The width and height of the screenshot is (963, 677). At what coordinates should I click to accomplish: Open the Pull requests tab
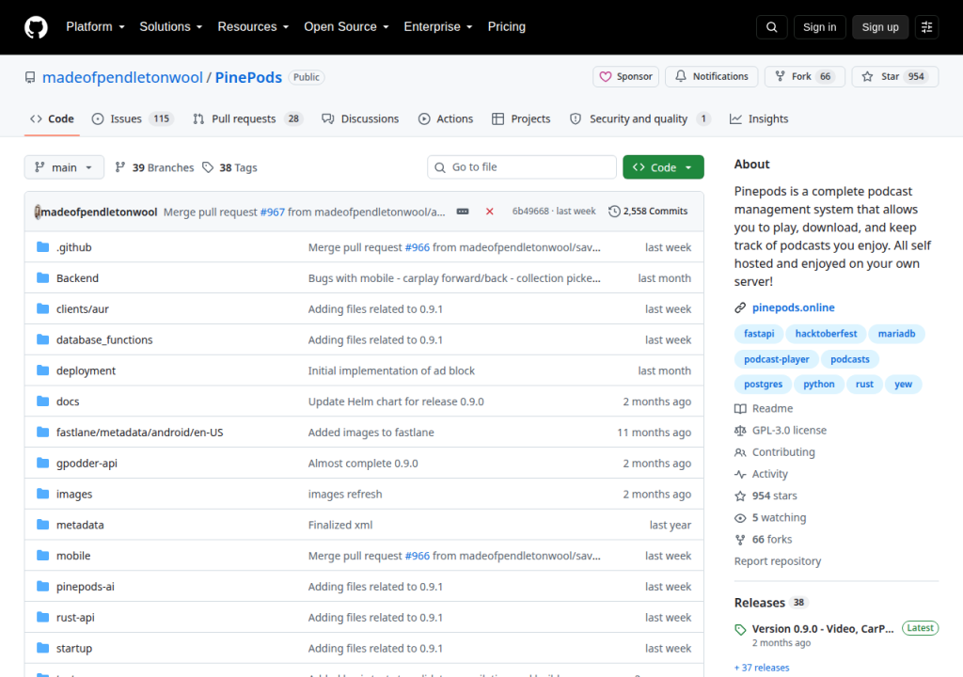coord(247,118)
